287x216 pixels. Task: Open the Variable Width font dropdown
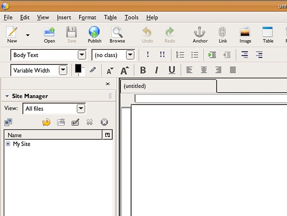click(63, 70)
